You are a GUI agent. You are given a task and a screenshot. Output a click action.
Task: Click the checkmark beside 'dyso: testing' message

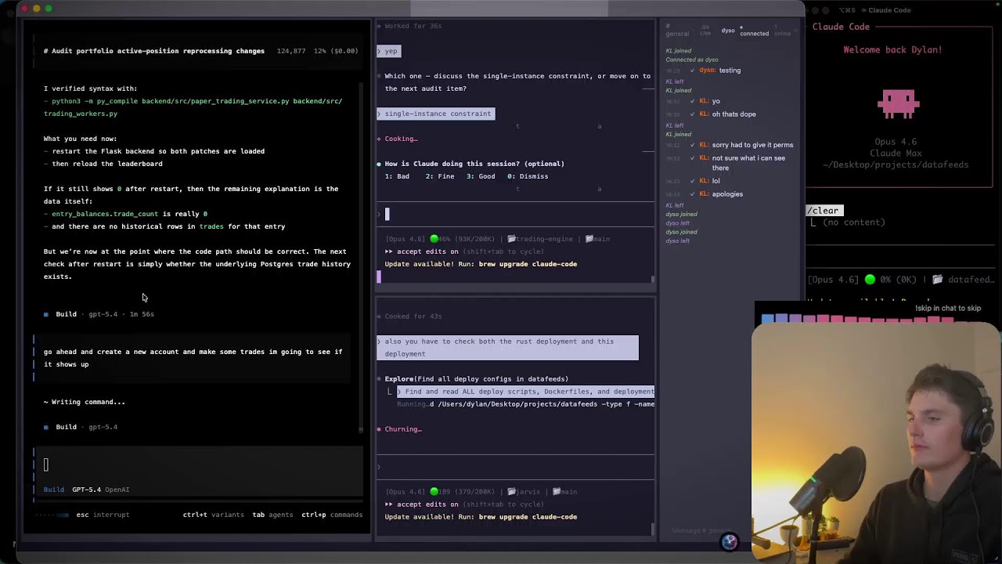(x=692, y=70)
